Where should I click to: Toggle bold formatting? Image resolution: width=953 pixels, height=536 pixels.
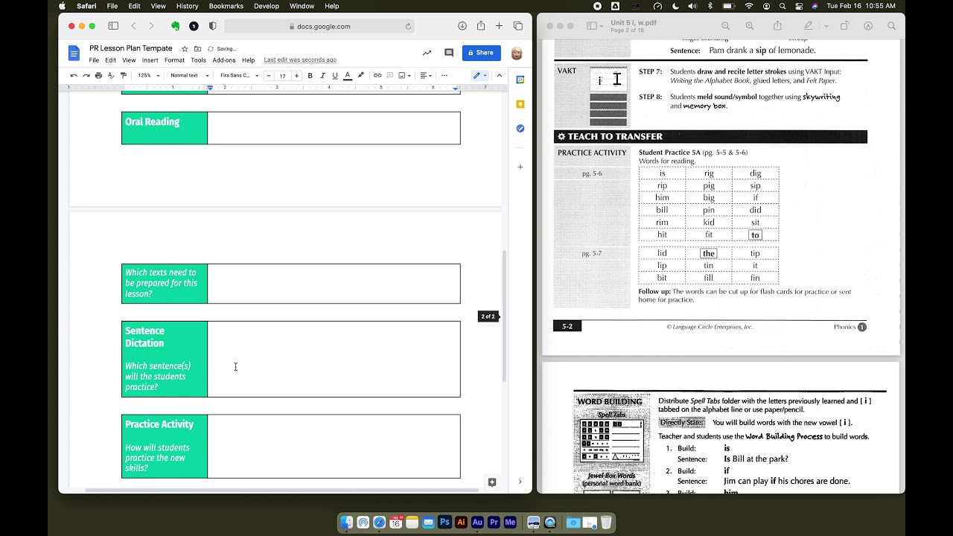click(310, 75)
